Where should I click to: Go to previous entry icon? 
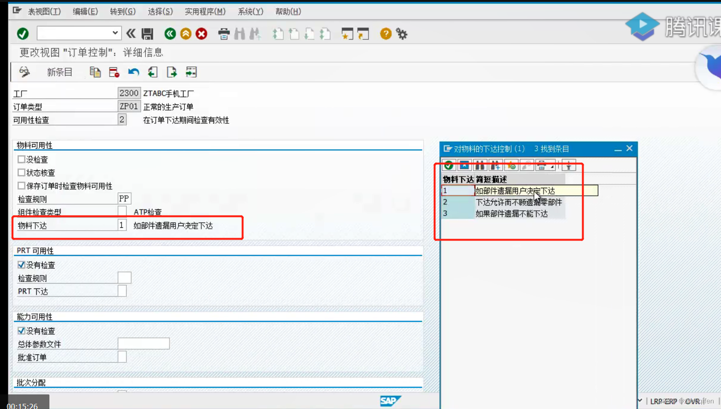[x=152, y=72]
